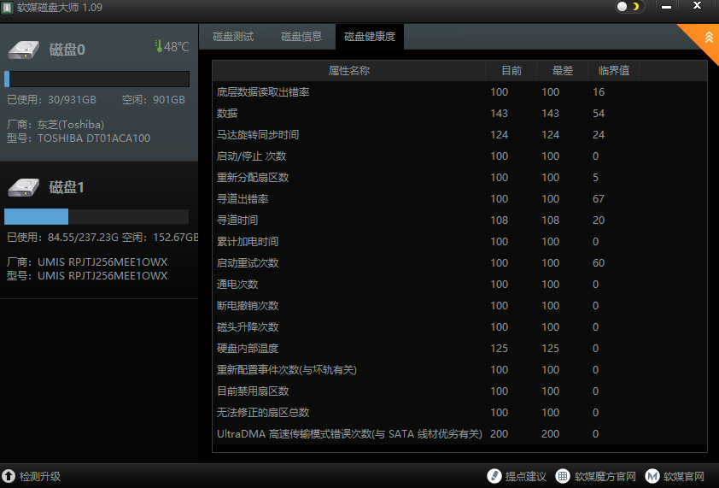719x488 pixels.
Task: Click the 提点建议 feedback pen icon
Action: click(494, 476)
